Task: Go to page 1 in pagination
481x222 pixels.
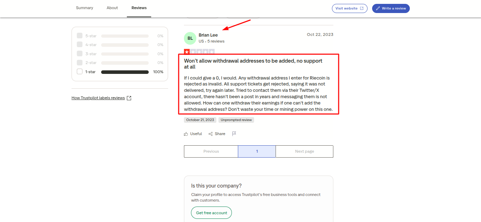Action: 257,151
